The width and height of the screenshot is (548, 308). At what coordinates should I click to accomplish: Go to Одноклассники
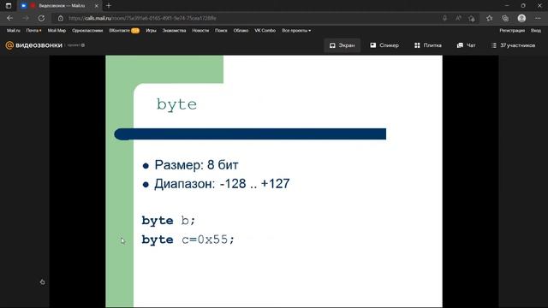coord(87,31)
